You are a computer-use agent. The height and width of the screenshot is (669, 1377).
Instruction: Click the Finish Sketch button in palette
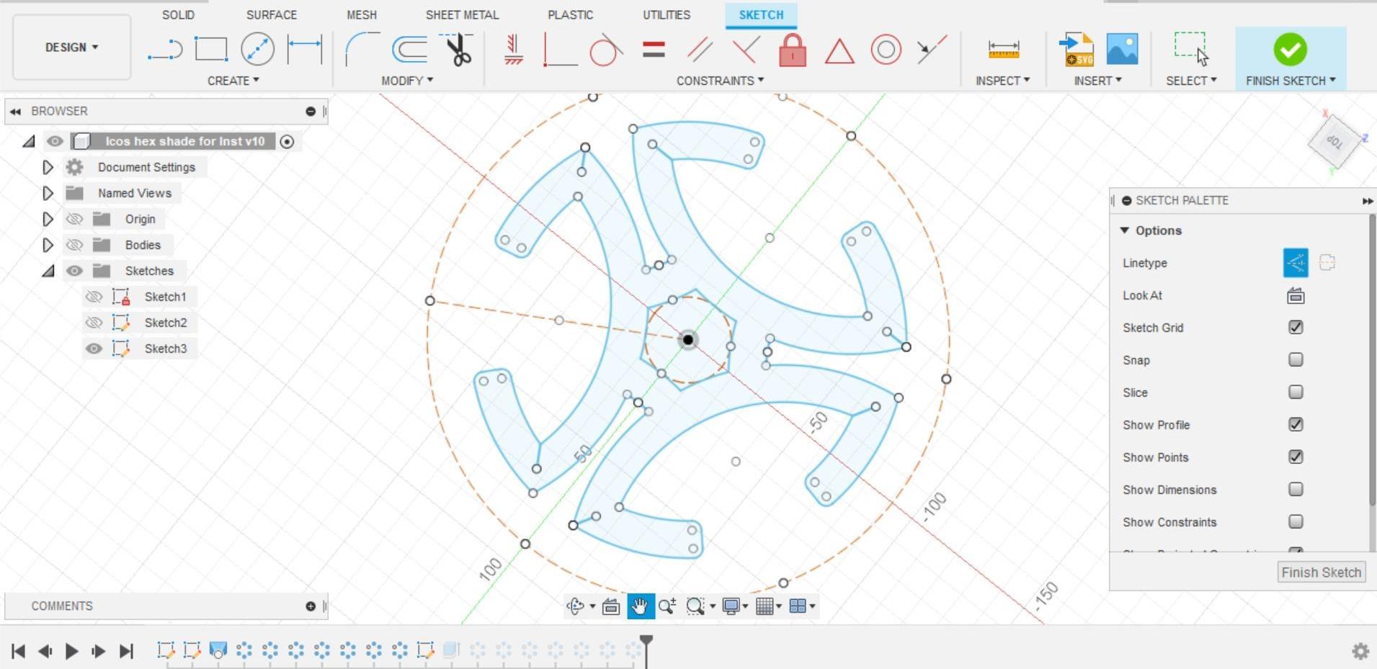(x=1321, y=573)
